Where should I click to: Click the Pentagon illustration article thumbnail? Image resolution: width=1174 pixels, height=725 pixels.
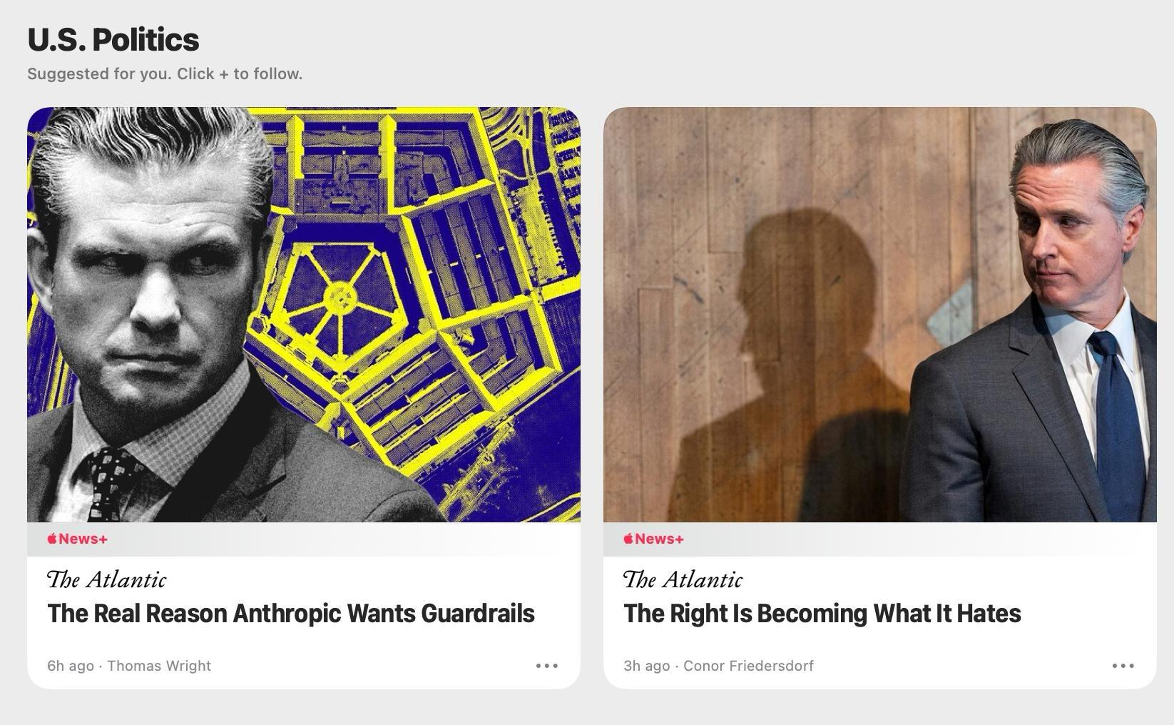[304, 315]
